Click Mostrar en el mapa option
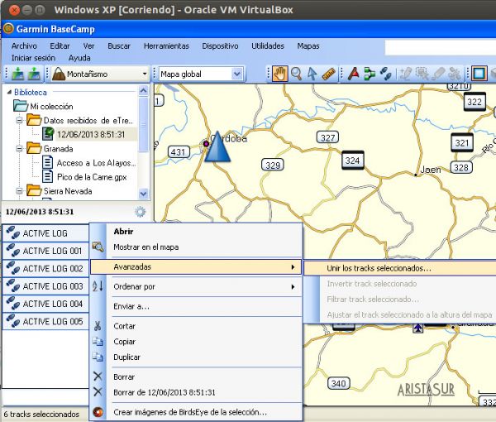Viewport: 496px width, 422px height. (146, 247)
